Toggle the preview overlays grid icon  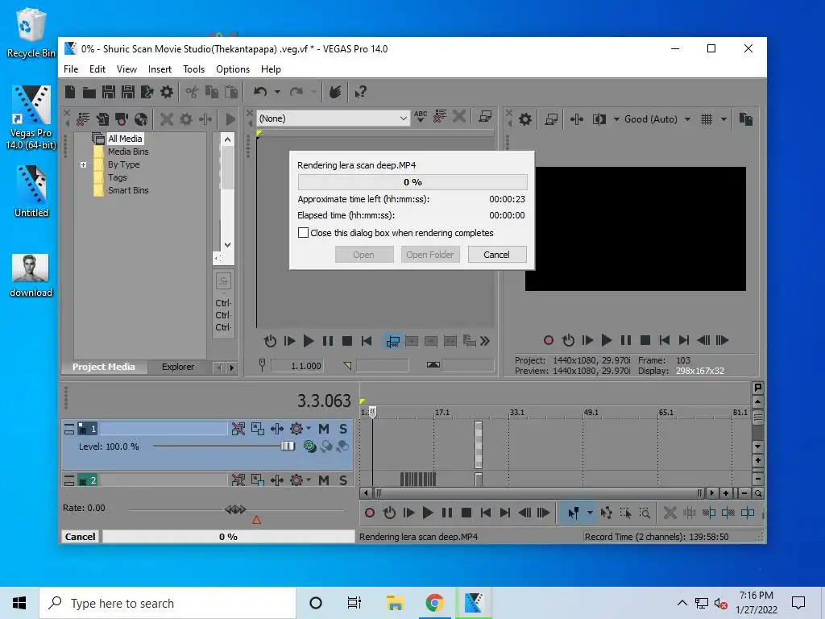(x=707, y=119)
